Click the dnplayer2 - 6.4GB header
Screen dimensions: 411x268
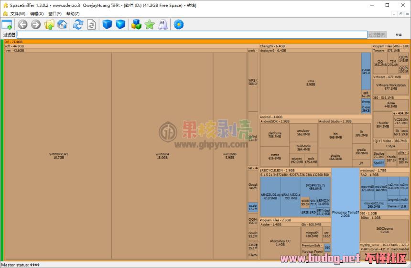click(x=315, y=51)
